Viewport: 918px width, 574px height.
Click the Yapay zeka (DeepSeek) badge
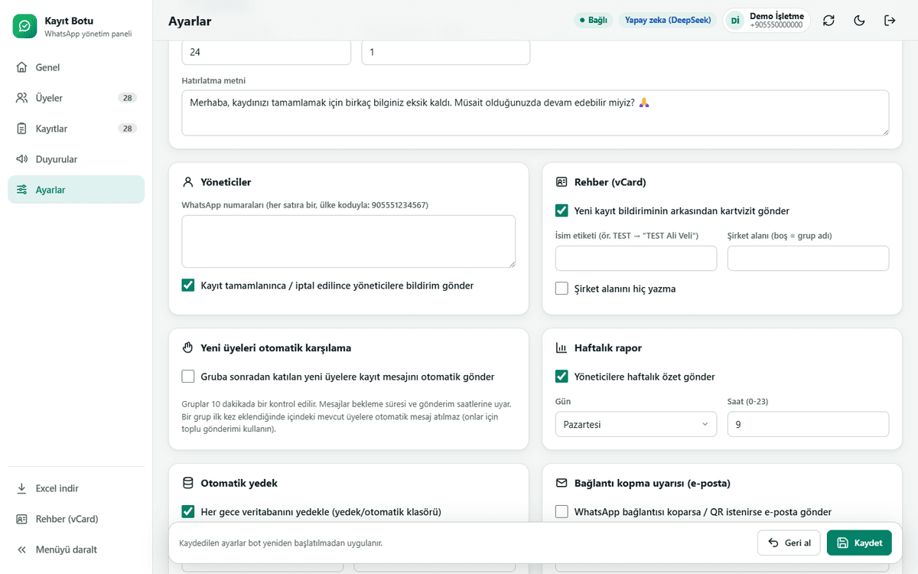click(x=668, y=21)
